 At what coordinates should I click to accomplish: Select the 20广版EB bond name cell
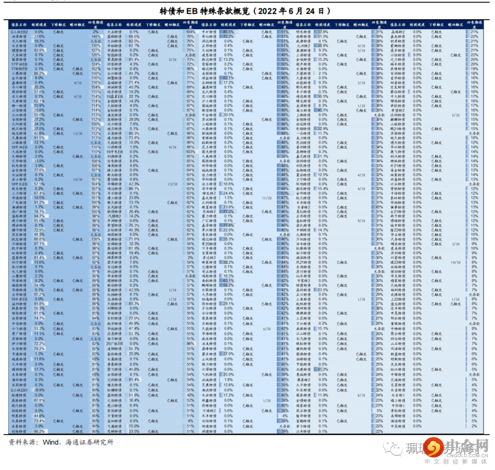coord(115,344)
